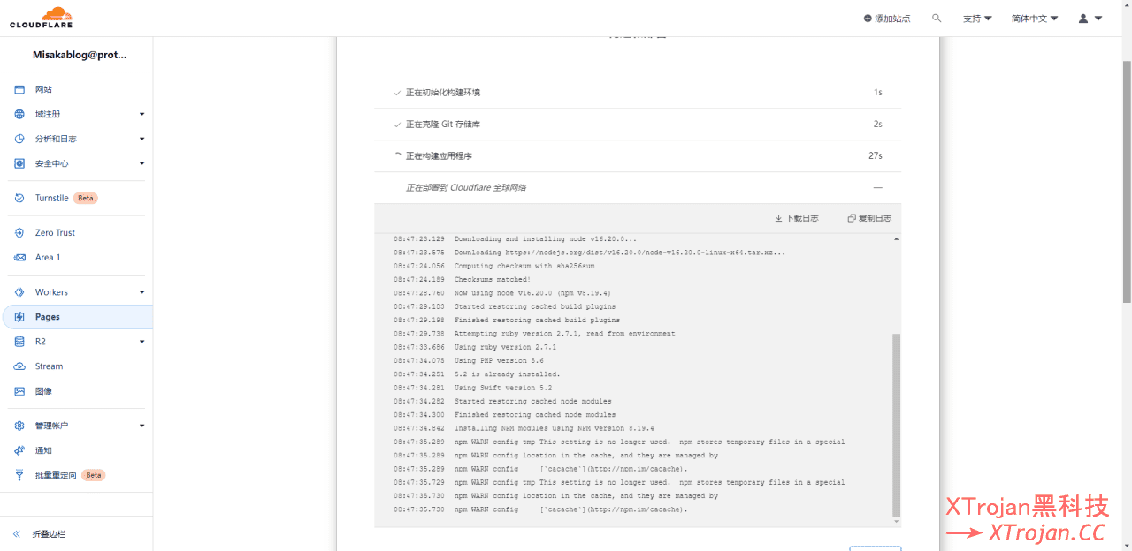This screenshot has width=1132, height=551.
Task: Open Area 1 via the envelope icon
Action: point(20,257)
